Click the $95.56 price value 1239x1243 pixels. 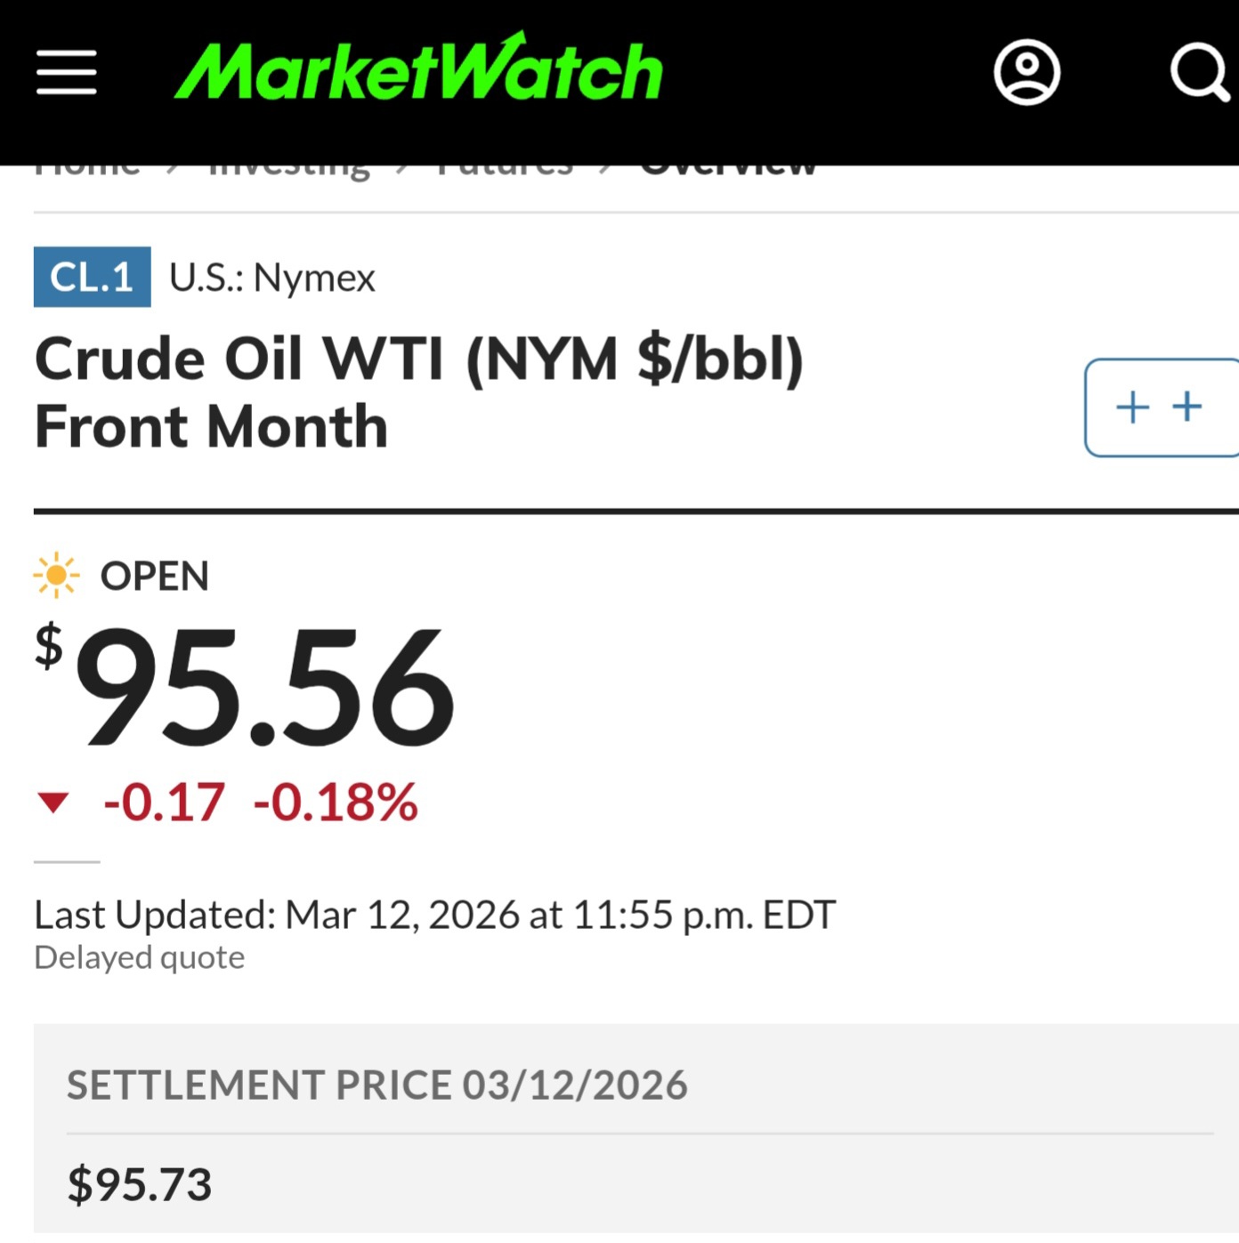pyautogui.click(x=263, y=687)
